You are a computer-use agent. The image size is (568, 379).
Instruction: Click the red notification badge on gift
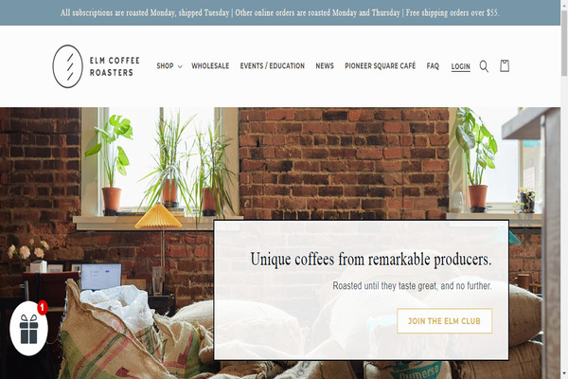pyautogui.click(x=43, y=308)
